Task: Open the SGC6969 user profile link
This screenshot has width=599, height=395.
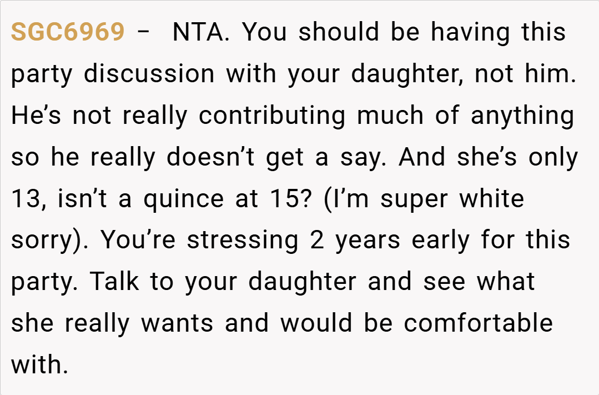Action: [67, 32]
